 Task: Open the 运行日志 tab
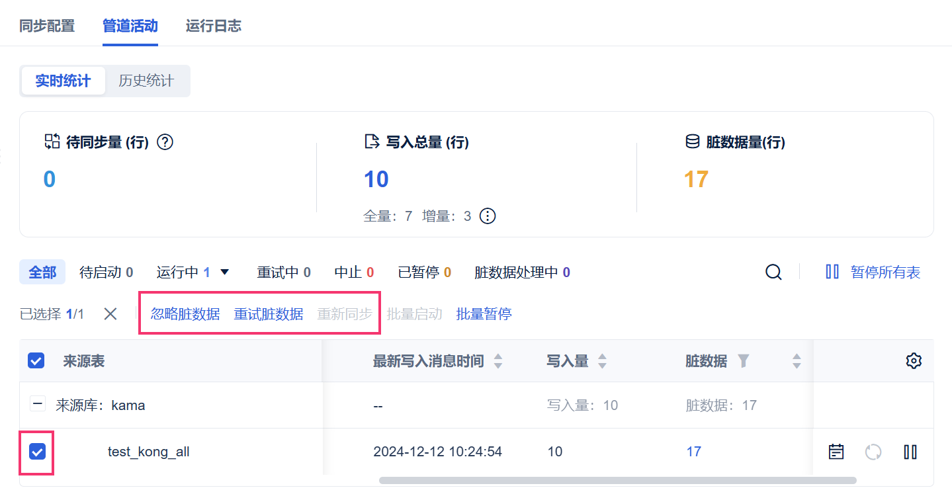[x=213, y=26]
